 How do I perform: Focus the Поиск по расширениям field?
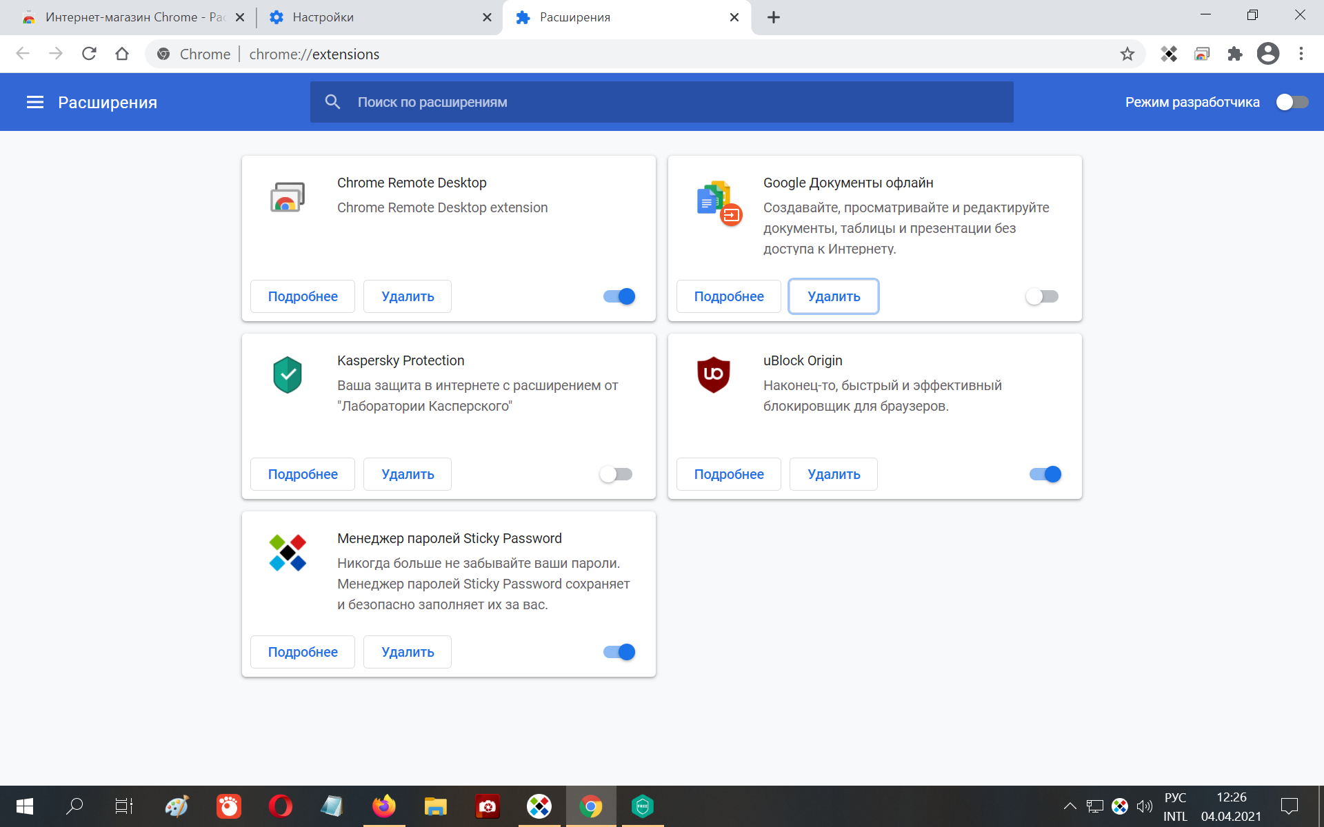662,102
